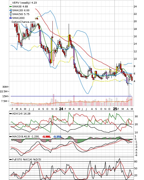Click the 80 level on stochastic axis
The width and height of the screenshot is (144, 180).
pyautogui.click(x=136, y=162)
